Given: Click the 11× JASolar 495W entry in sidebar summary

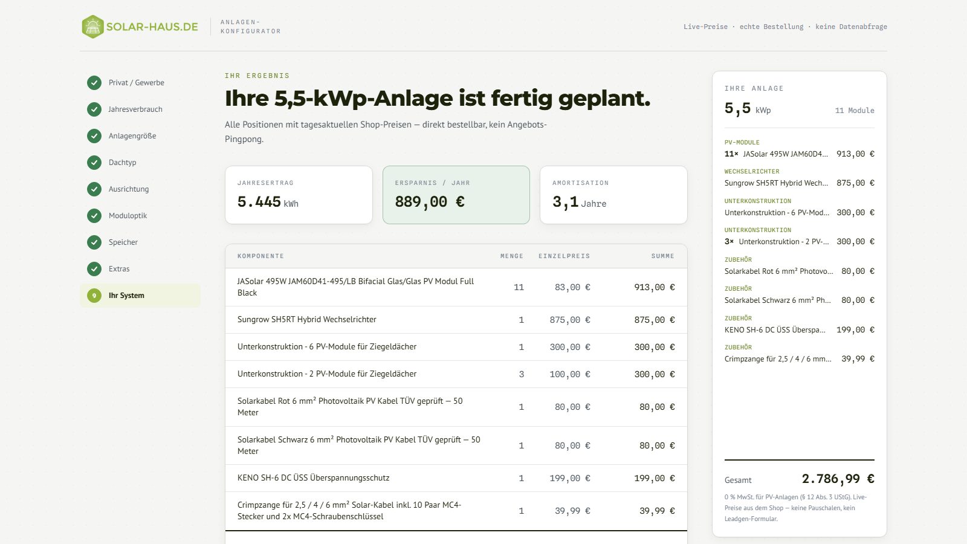Looking at the screenshot, I should coord(800,149).
